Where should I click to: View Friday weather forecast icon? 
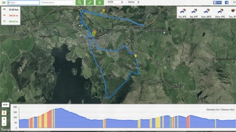coord(183,11)
